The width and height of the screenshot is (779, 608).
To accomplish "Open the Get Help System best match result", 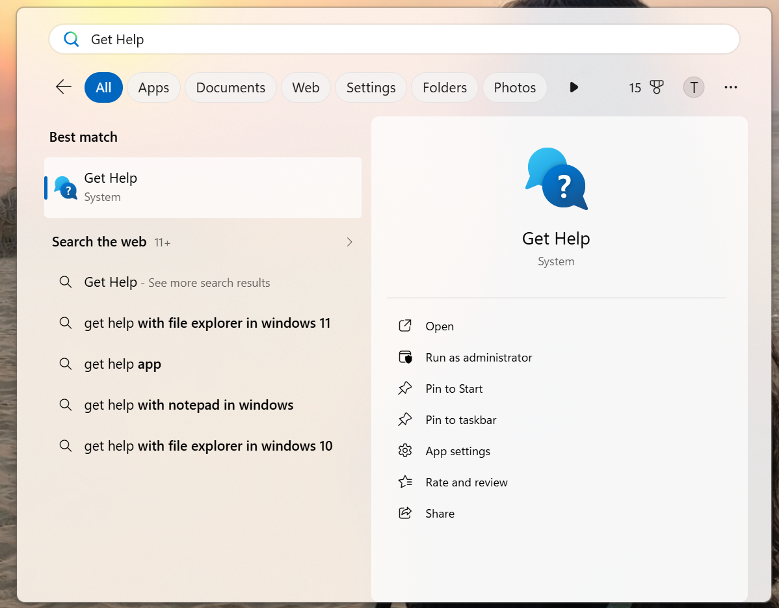I will point(203,188).
